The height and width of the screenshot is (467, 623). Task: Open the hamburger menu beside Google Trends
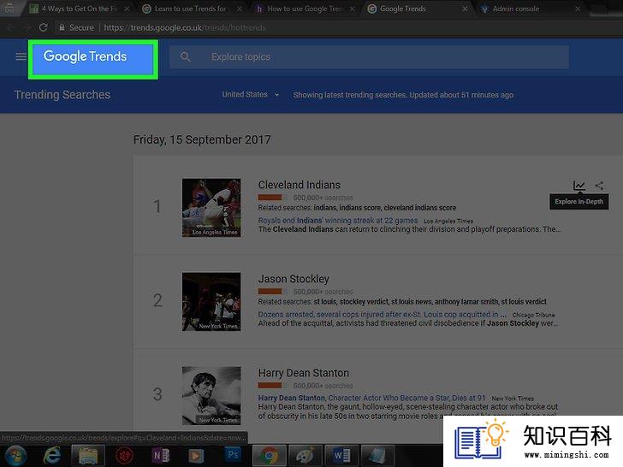click(x=21, y=56)
